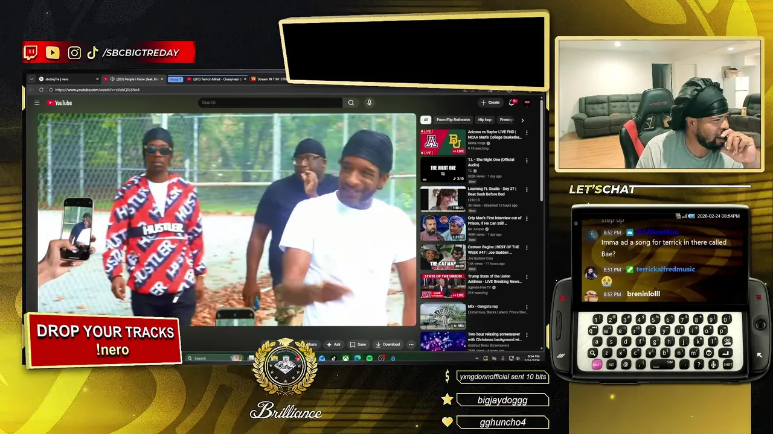This screenshot has height=434, width=773.
Task: Open Mix - Gangsta rap thumbnail
Action: click(x=443, y=316)
